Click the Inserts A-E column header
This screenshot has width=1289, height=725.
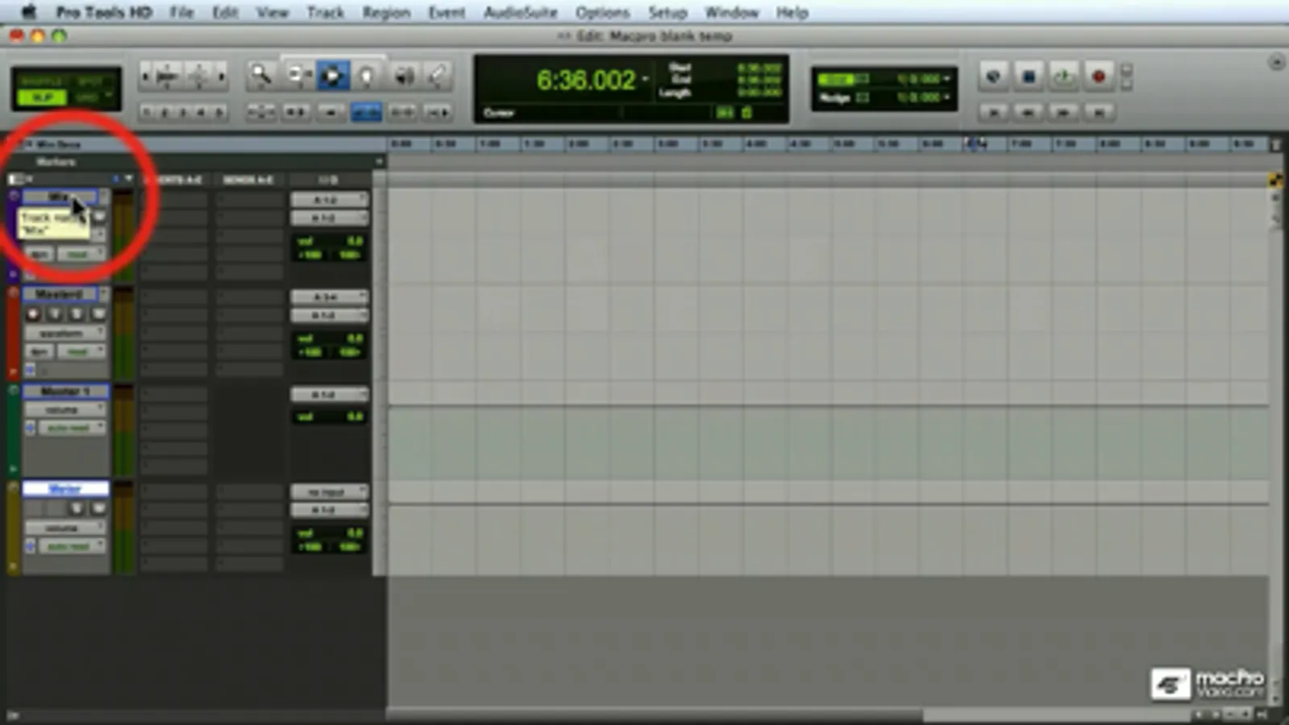point(173,180)
